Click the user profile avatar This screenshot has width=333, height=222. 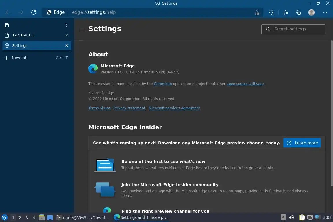pos(311,12)
